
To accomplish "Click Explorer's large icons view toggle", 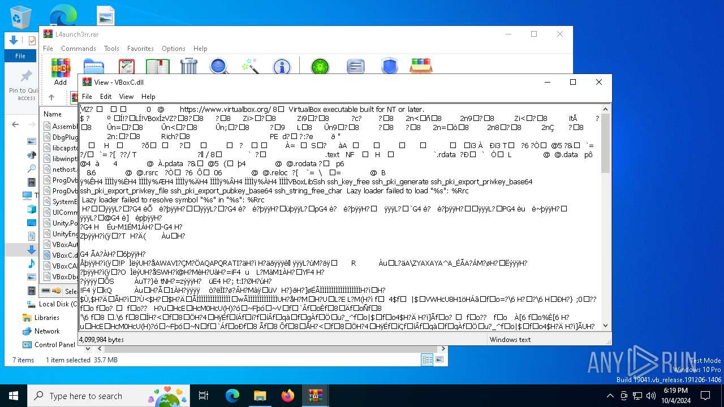I will 439,360.
